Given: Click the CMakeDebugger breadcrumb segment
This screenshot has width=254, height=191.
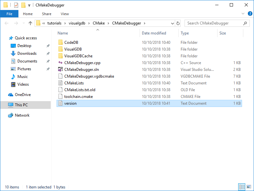Looking at the screenshot, I should point(126,23).
